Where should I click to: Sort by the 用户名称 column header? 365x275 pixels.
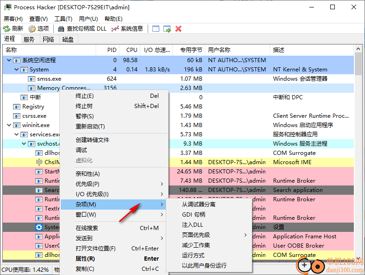238,50
